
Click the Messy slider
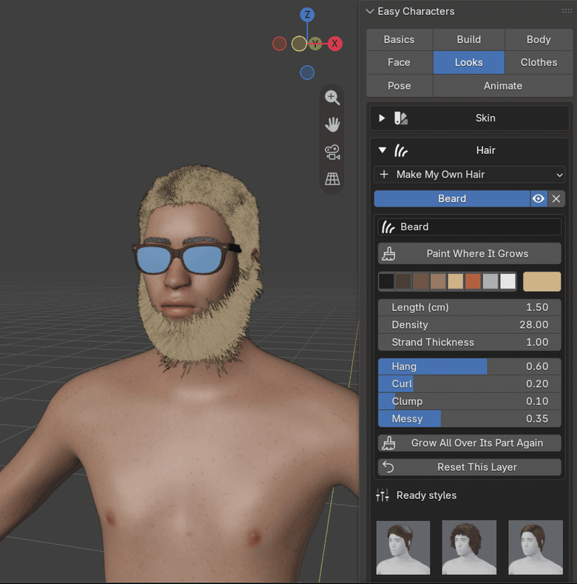pyautogui.click(x=470, y=419)
